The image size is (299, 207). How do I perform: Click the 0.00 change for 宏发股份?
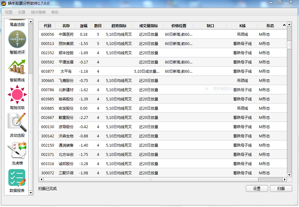[83, 108]
